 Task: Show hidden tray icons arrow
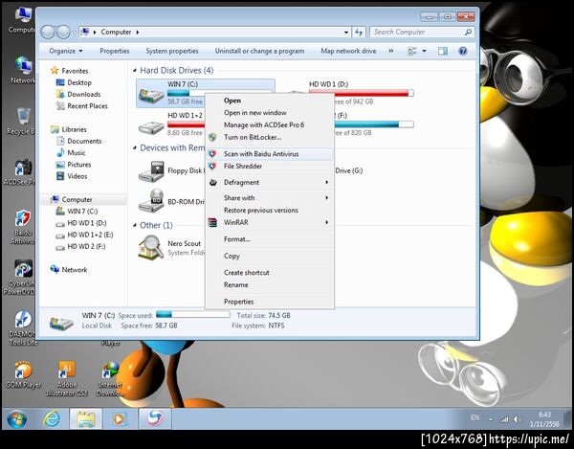click(490, 419)
